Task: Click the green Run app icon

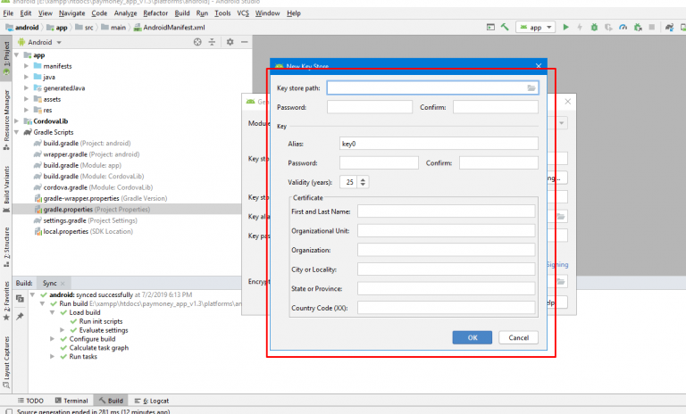Action: click(x=565, y=28)
